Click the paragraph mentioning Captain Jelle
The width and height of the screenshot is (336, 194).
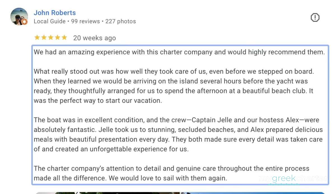178,135
